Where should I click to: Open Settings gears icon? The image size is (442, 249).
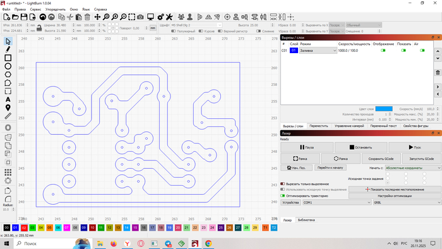160,17
